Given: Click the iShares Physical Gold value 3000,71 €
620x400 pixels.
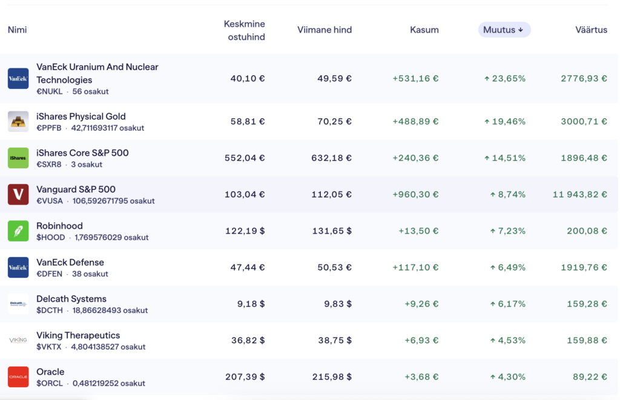Looking at the screenshot, I should pyautogui.click(x=584, y=122).
